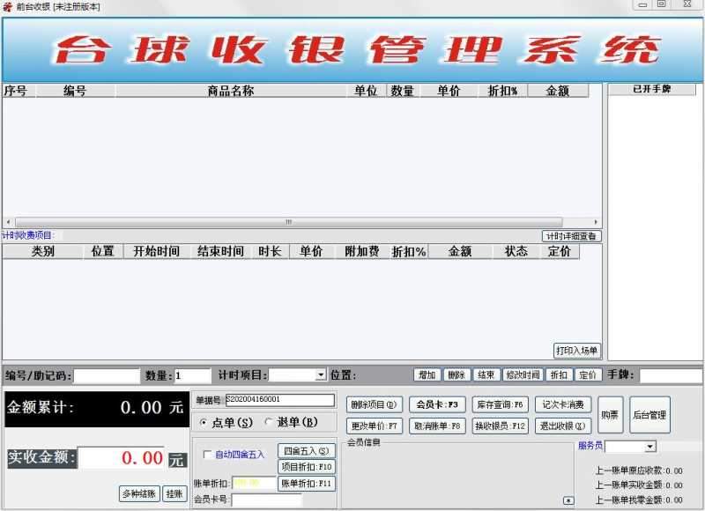
Task: Click the 增加 add button
Action: click(x=427, y=373)
